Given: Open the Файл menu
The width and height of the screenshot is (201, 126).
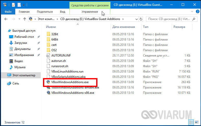Looking at the screenshot, I should [8, 12].
